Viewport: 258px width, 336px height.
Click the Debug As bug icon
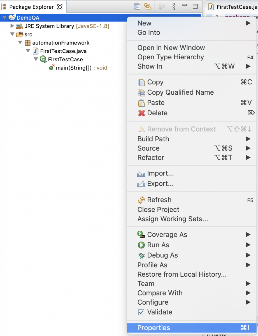[x=141, y=255]
